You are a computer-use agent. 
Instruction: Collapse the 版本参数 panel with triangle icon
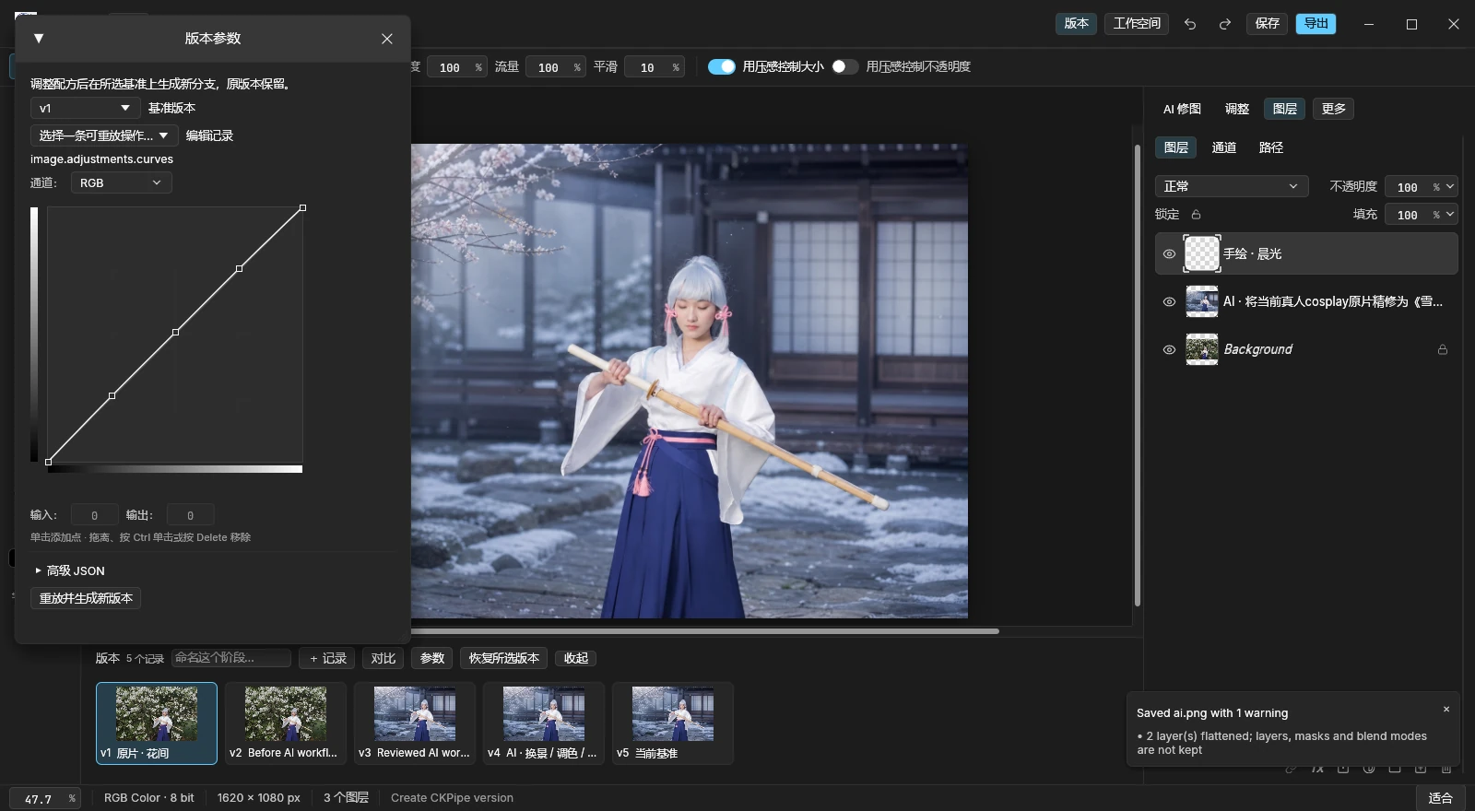coord(39,38)
